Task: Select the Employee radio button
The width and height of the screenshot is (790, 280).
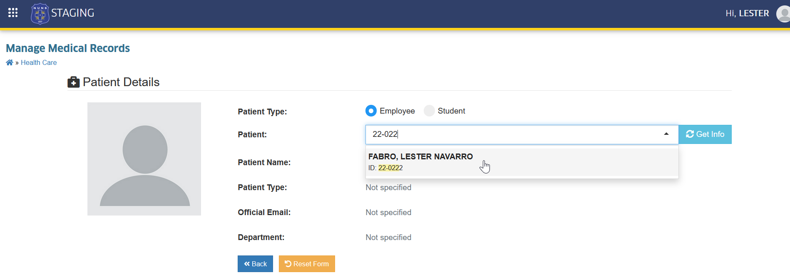Action: [371, 111]
